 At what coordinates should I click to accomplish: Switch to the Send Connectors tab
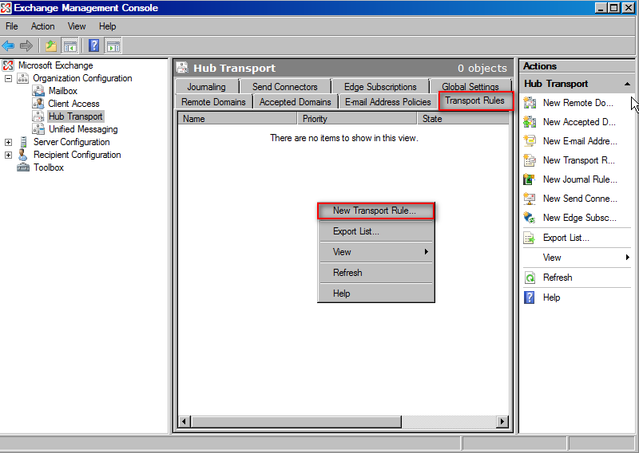pyautogui.click(x=285, y=87)
